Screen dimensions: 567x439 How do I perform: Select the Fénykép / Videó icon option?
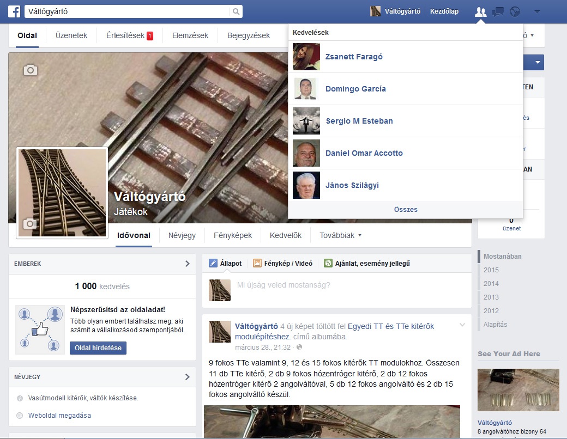point(257,264)
